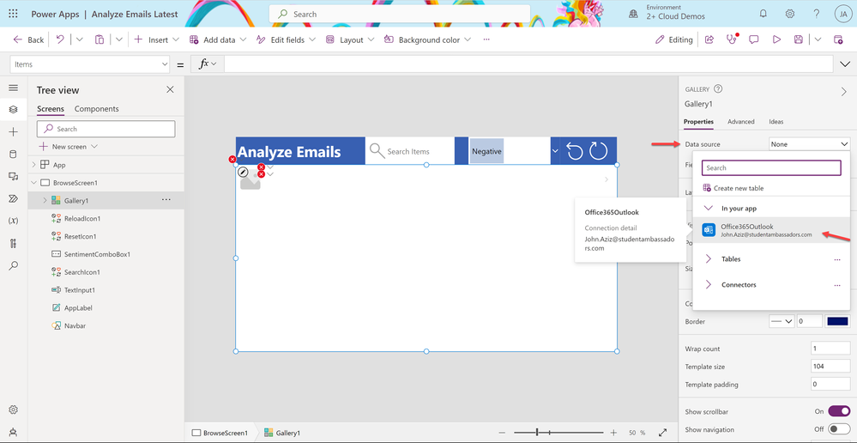Click the Publish icon in toolbar
The width and height of the screenshot is (857, 443).
coord(838,39)
